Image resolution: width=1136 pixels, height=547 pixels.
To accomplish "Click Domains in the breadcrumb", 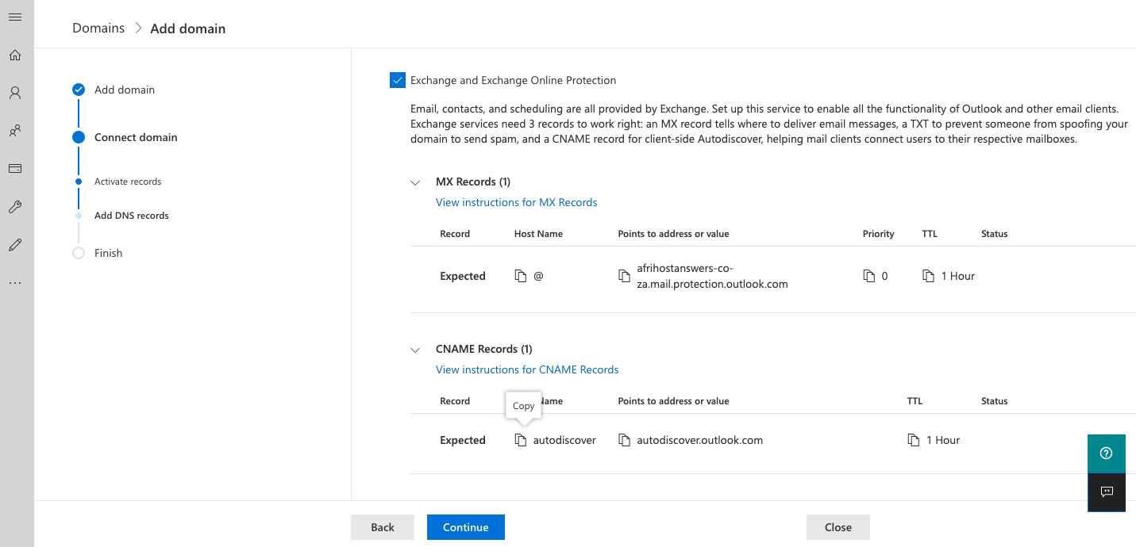I will (98, 29).
